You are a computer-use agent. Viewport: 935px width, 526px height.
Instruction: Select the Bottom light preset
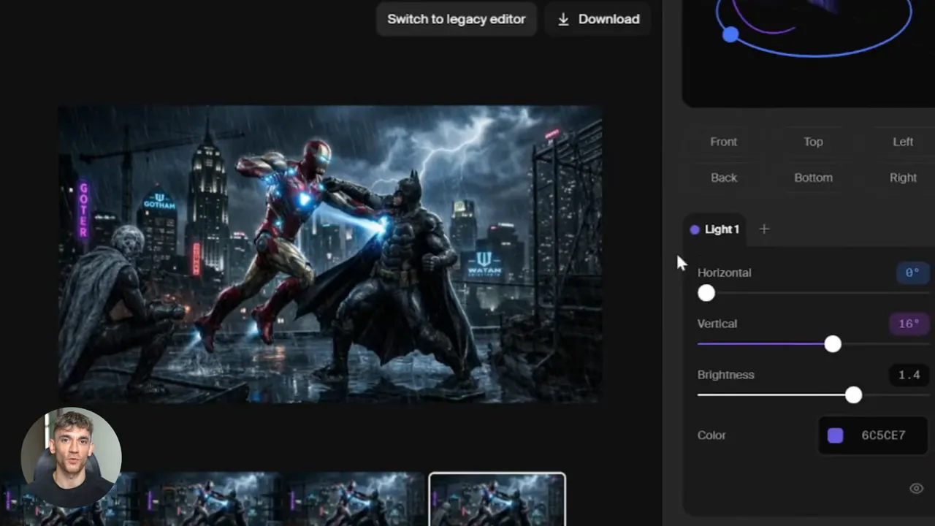(813, 178)
